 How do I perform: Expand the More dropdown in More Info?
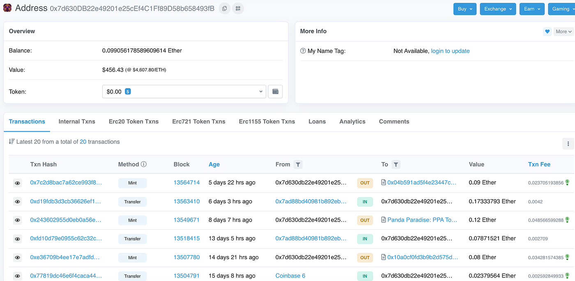(x=563, y=32)
